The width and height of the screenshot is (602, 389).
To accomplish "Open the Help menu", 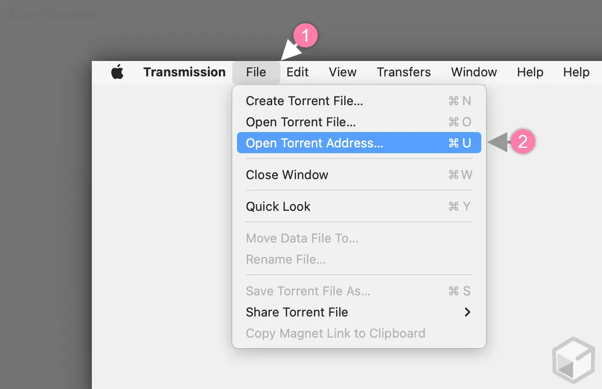I will point(530,72).
